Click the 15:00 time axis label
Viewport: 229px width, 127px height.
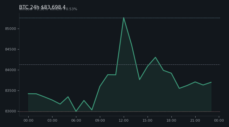click(148, 120)
